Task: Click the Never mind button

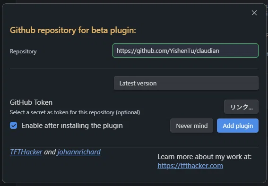Action: click(x=191, y=126)
